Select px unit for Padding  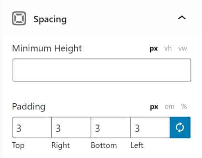coord(154,107)
